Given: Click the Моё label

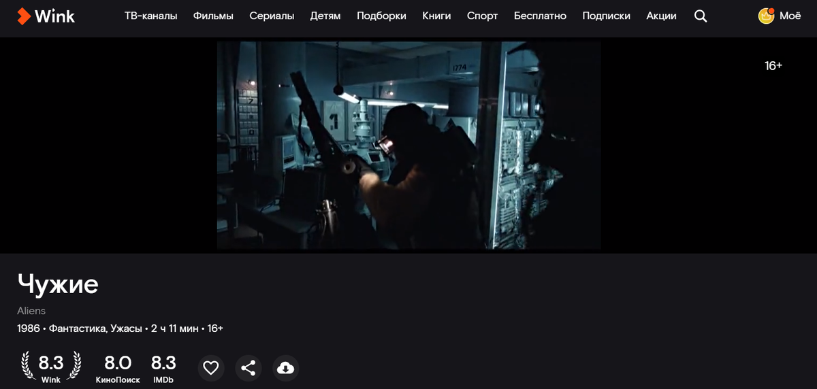Looking at the screenshot, I should point(790,16).
